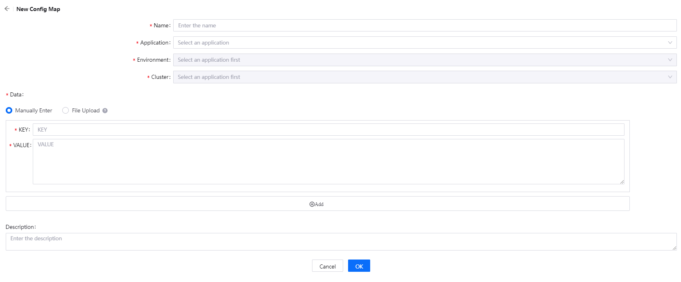Screen dimensions: 681x282
Task: Click the chevron arrow in the Application field
Action: [670, 43]
